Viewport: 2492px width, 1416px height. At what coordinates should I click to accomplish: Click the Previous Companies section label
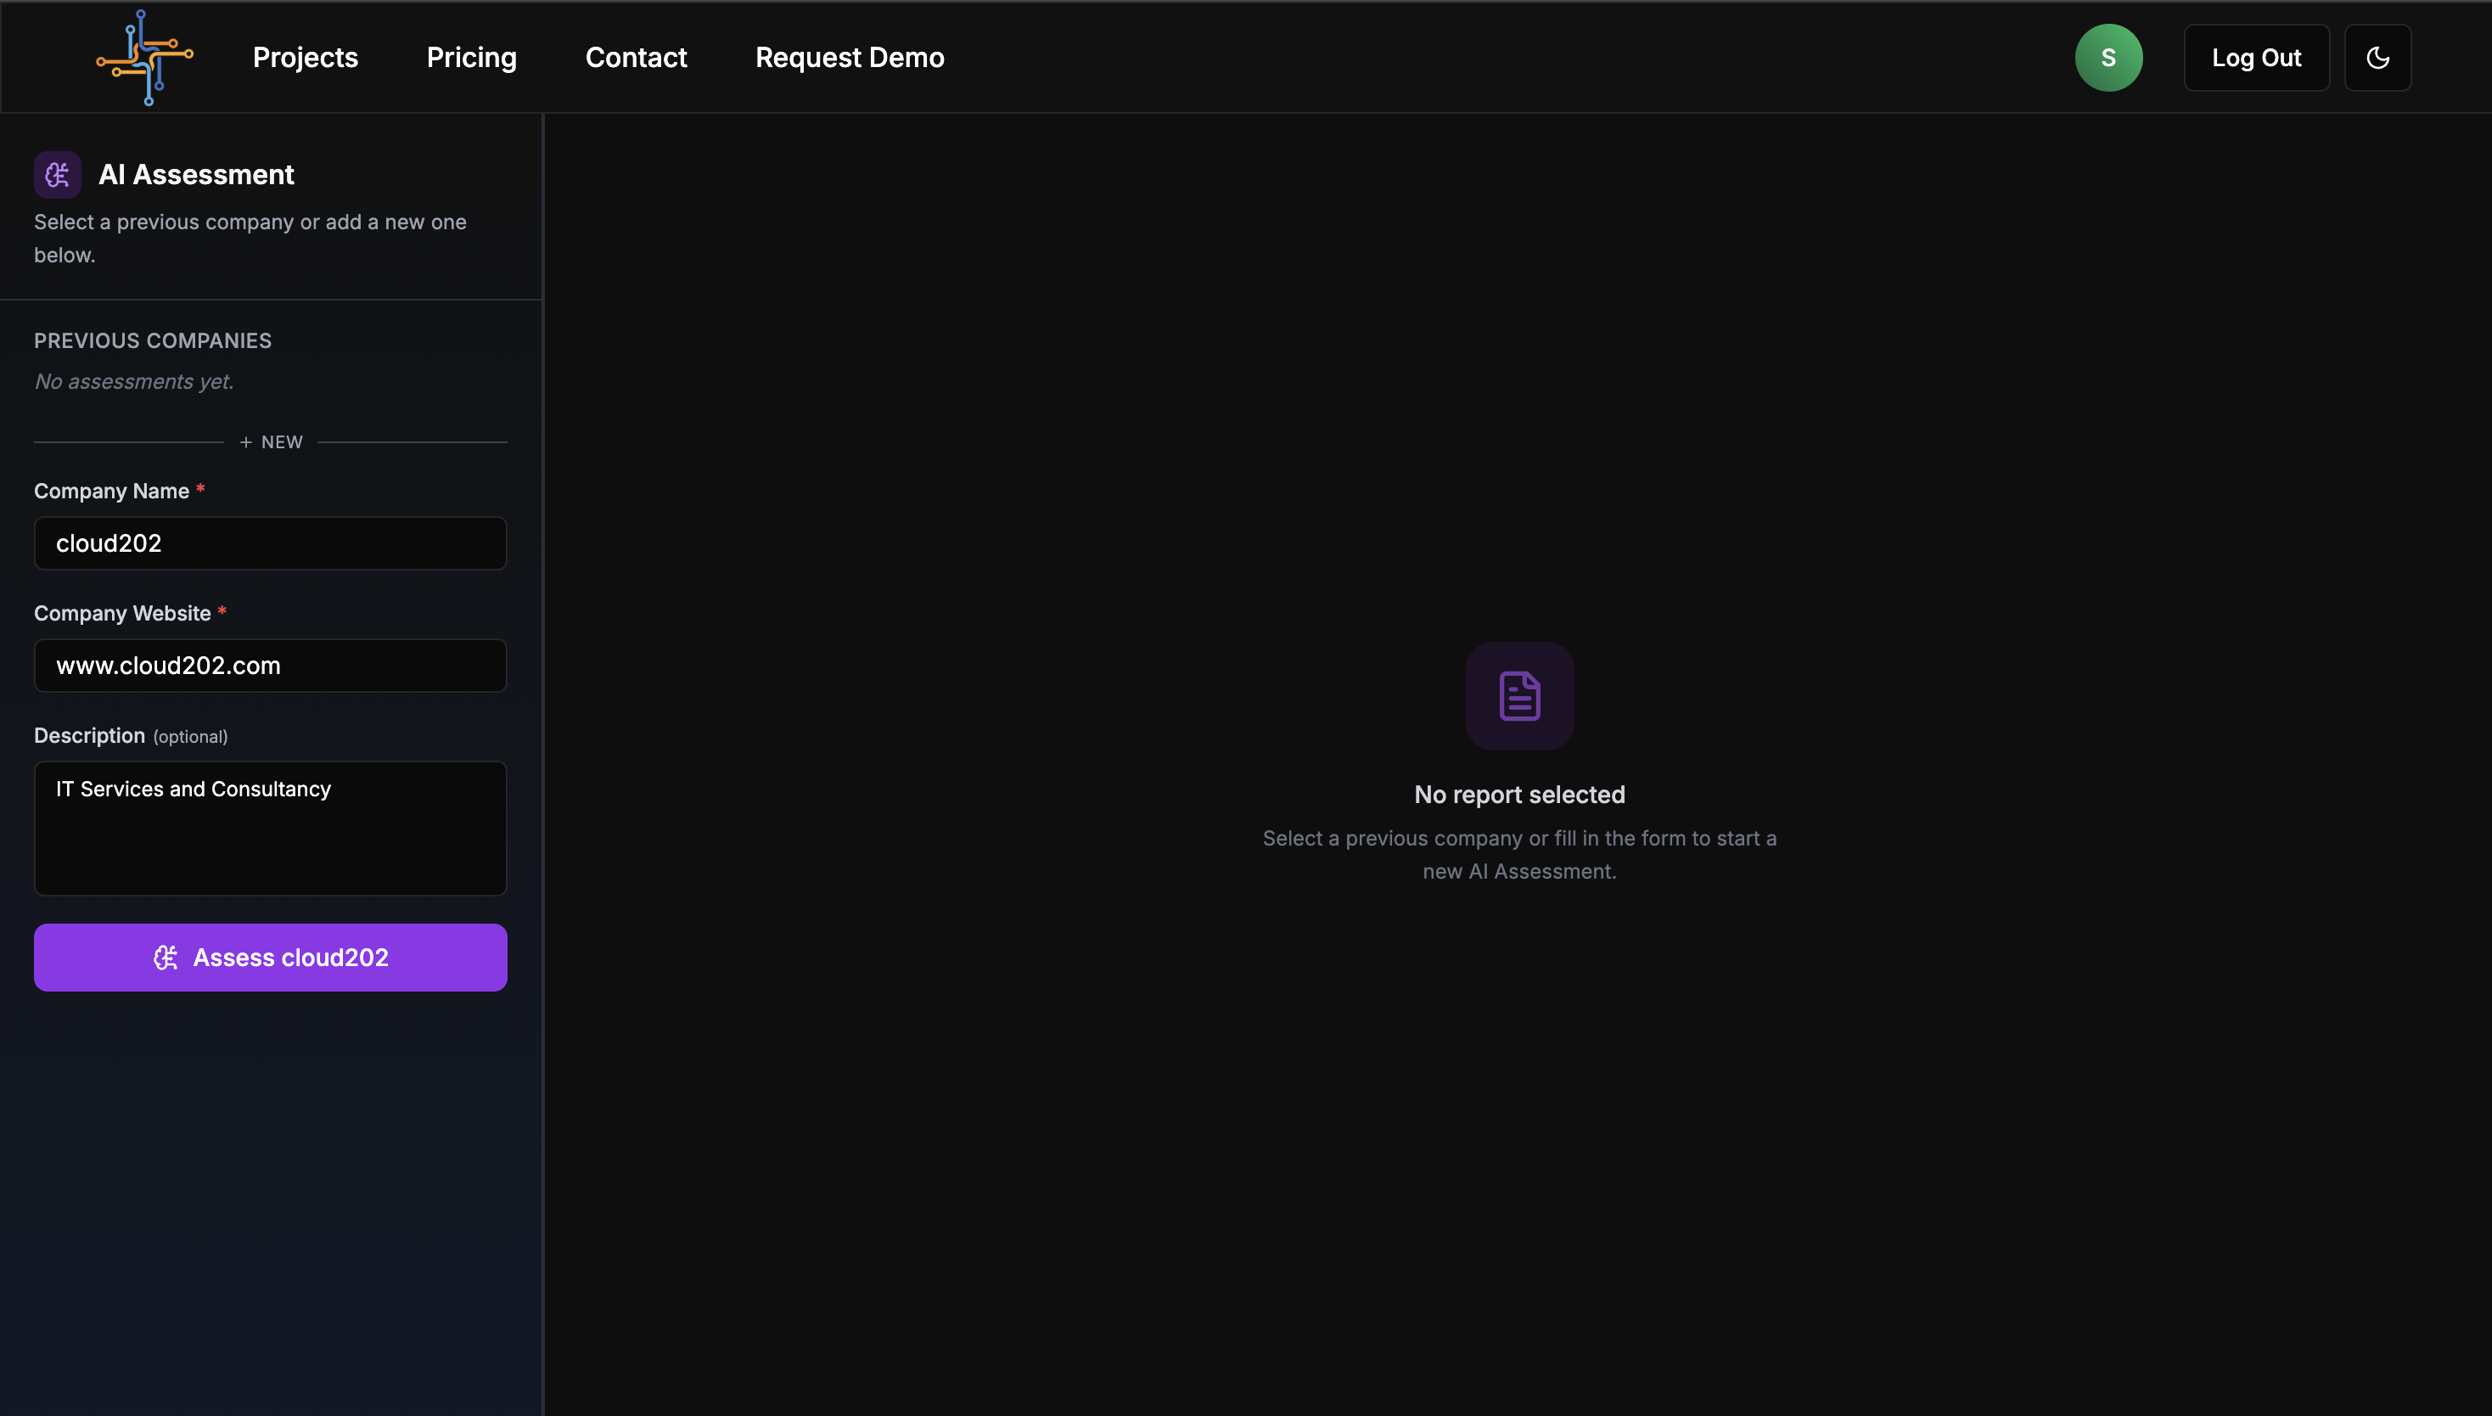click(153, 340)
